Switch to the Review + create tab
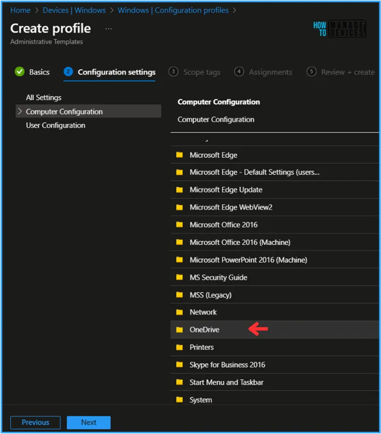The height and width of the screenshot is (434, 381). [348, 72]
